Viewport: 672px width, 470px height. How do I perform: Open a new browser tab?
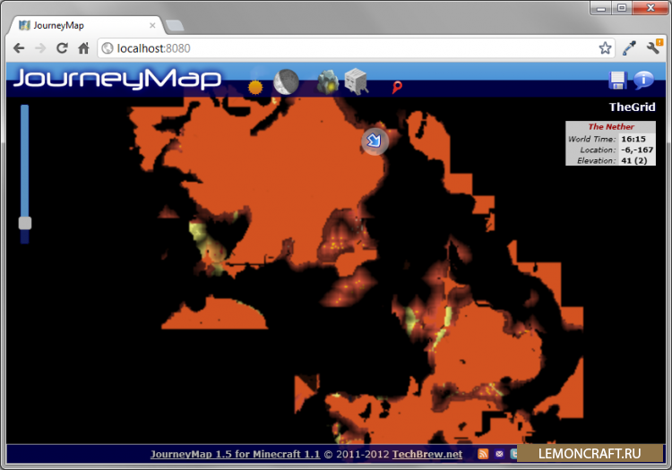point(175,26)
